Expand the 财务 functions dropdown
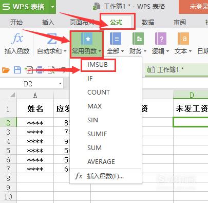Viewport: 208px width, 203px height. coord(145,51)
